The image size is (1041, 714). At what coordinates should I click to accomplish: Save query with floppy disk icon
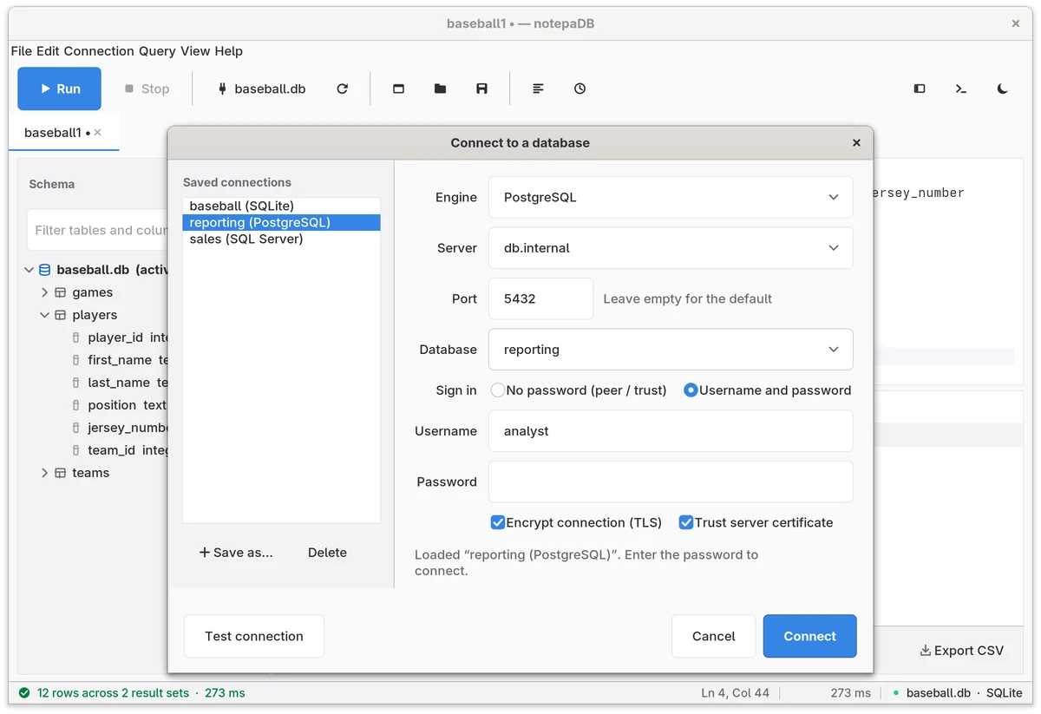pyautogui.click(x=482, y=88)
